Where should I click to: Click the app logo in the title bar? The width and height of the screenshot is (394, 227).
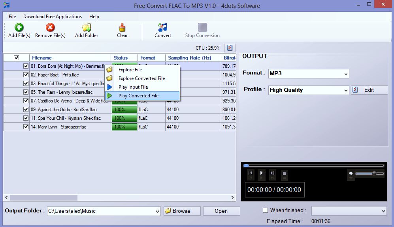(7, 5)
